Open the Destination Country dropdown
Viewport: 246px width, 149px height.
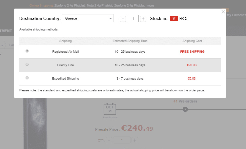tap(87, 19)
